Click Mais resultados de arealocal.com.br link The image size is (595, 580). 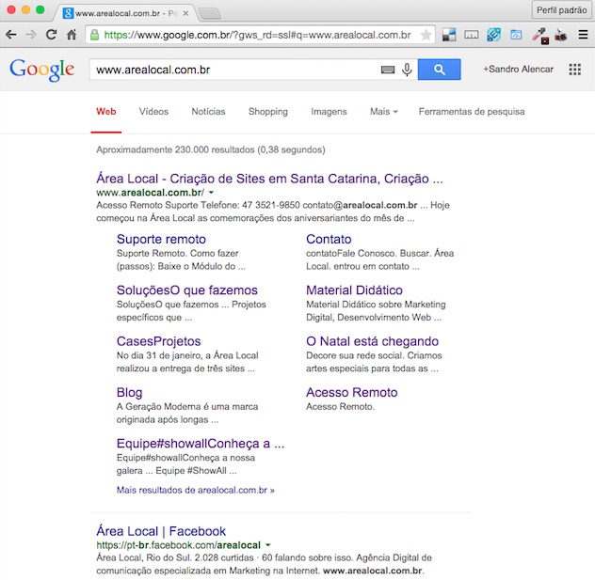pyautogui.click(x=195, y=490)
